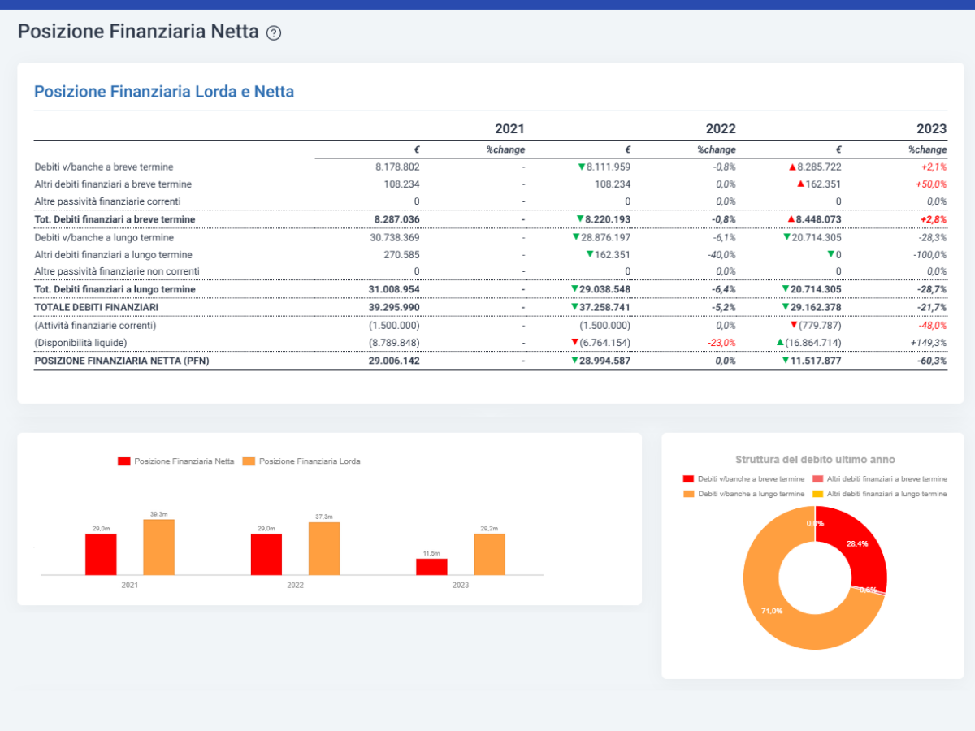Viewport: 975px width, 731px height.
Task: Toggle Posizione Finanziaria Netta legend red swatch
Action: coord(124,461)
